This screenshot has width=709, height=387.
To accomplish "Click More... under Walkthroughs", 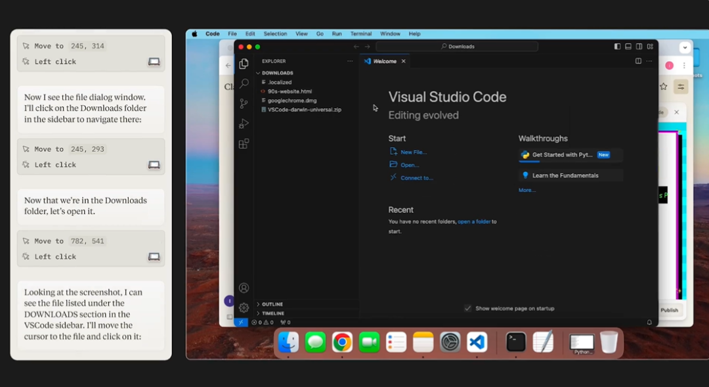I will 526,190.
